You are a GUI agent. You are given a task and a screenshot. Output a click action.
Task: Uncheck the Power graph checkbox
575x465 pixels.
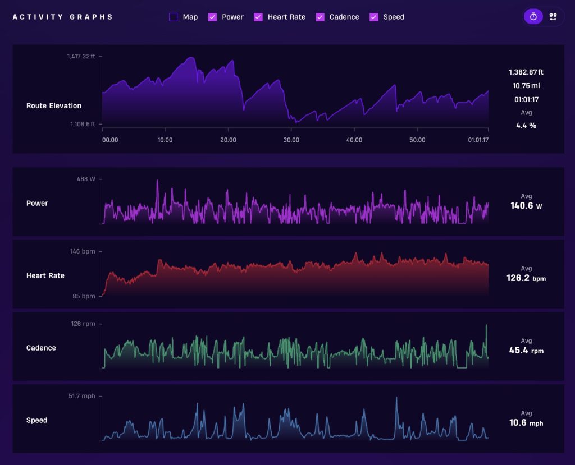pyautogui.click(x=212, y=17)
